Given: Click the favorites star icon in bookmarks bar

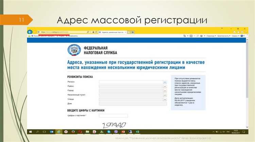Looking at the screenshot, I should click(29, 36).
